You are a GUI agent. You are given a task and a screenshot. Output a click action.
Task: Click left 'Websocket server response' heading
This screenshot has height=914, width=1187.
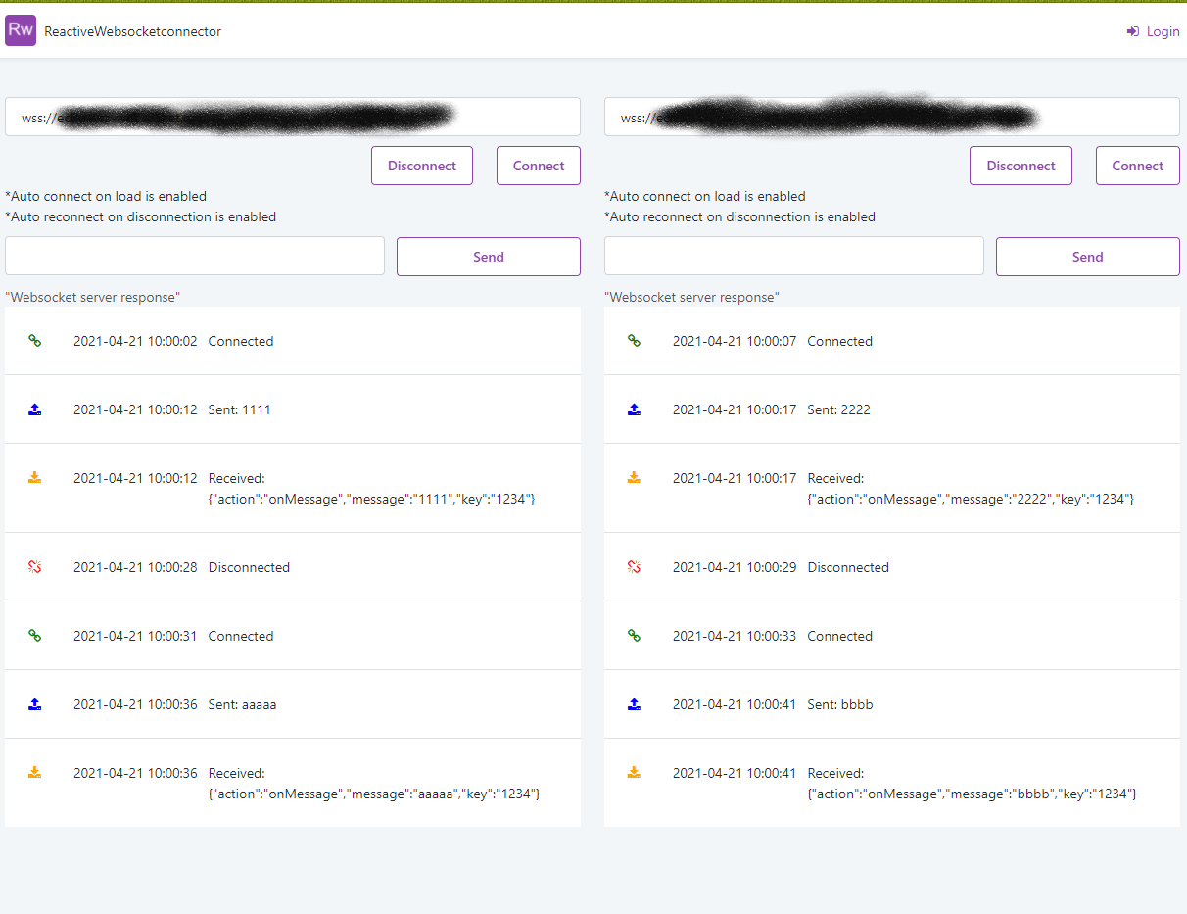(x=93, y=297)
